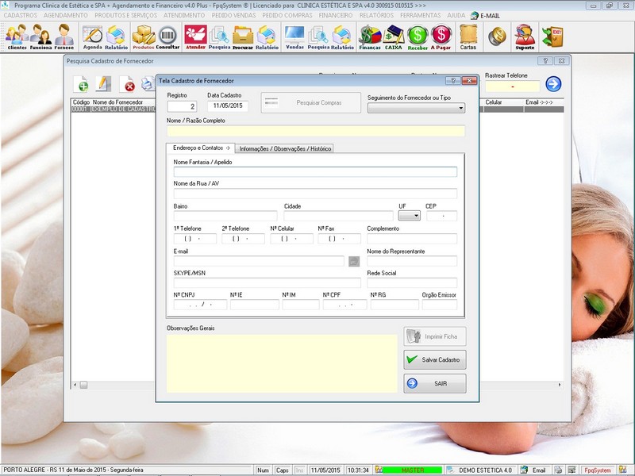The image size is (635, 476).
Task: Click new supplier plus icon in Pesquisa window
Action: [x=81, y=84]
